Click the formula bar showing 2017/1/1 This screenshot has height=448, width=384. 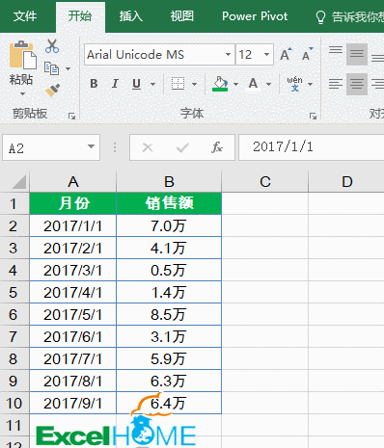tap(312, 147)
